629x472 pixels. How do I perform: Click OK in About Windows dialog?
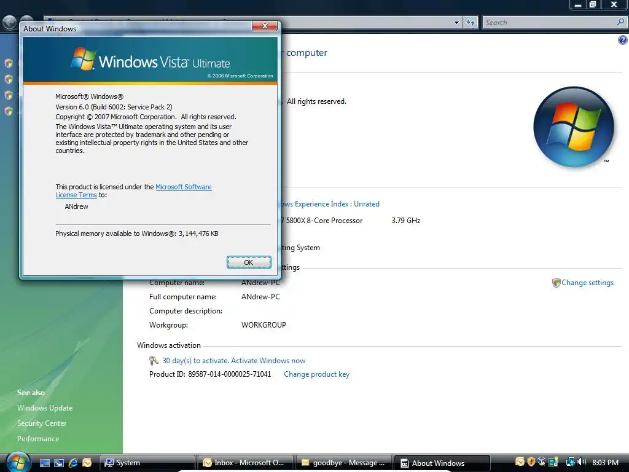[x=249, y=262]
